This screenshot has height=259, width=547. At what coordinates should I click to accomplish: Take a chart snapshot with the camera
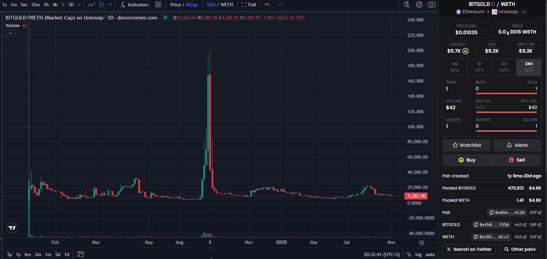coord(431,5)
